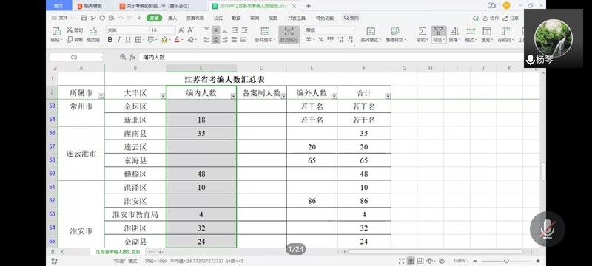This screenshot has height=266, width=592.
Task: Click the AutoSum (求和) sigma icon
Action: coord(422,31)
